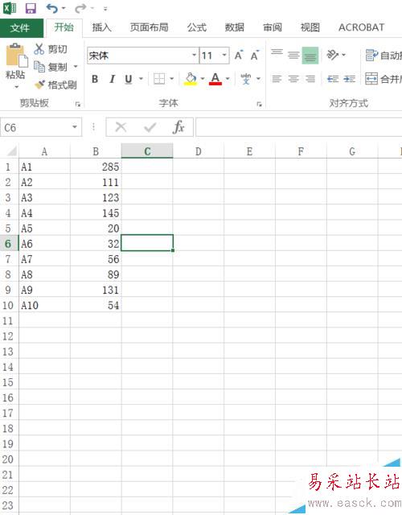Click the Merge cells (合并) button
The height and width of the screenshot is (515, 402).
pos(384,79)
